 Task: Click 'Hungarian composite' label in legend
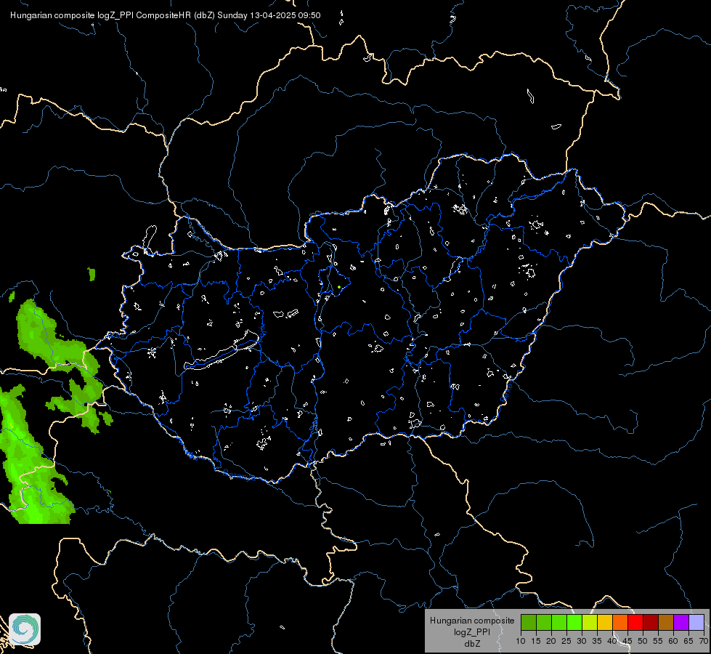click(x=472, y=621)
